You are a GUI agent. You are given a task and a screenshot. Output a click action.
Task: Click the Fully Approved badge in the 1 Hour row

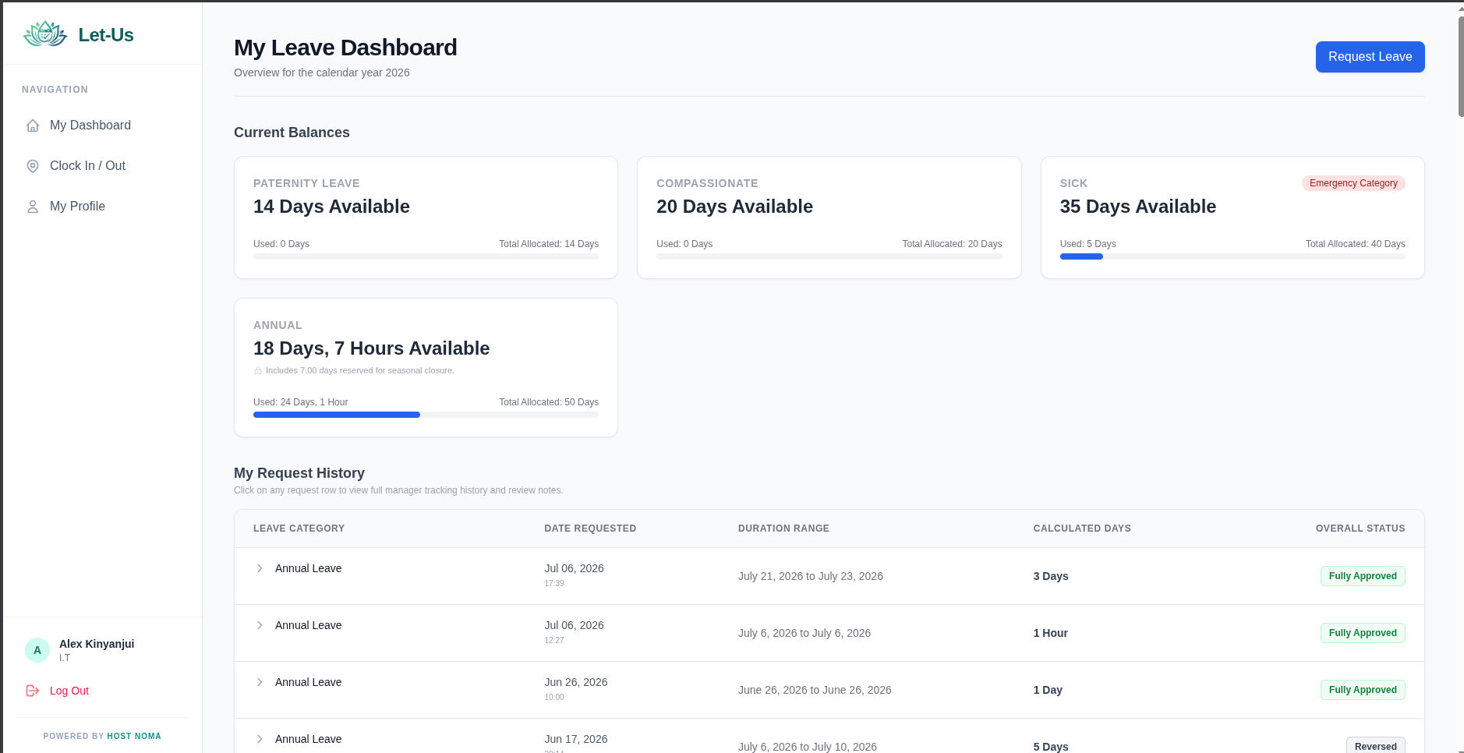click(x=1363, y=633)
